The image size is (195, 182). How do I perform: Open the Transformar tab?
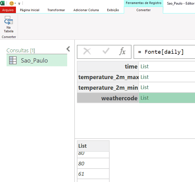tap(56, 10)
